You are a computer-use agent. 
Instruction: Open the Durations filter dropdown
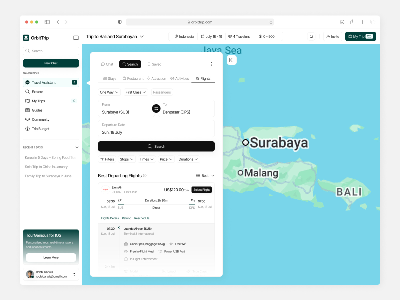[x=188, y=159]
